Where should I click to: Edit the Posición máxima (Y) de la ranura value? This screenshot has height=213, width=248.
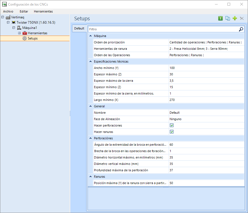pos(207,183)
